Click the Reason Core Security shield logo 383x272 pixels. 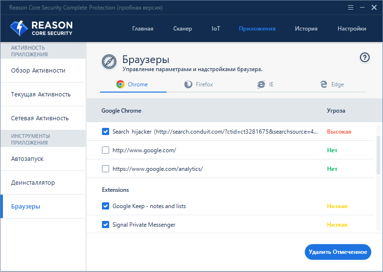[x=19, y=28]
